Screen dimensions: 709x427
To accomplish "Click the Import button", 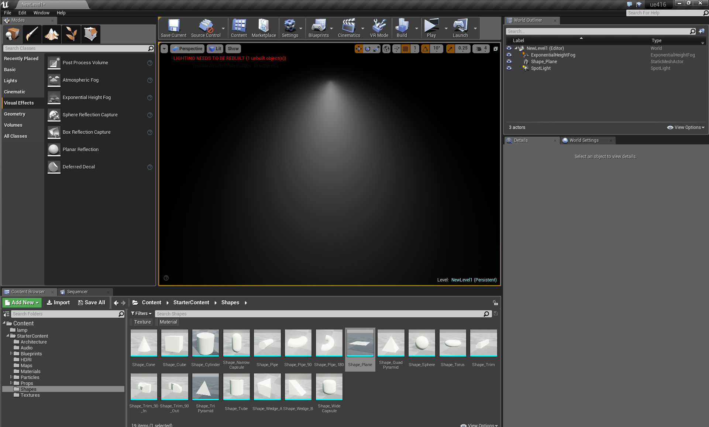I will point(58,303).
